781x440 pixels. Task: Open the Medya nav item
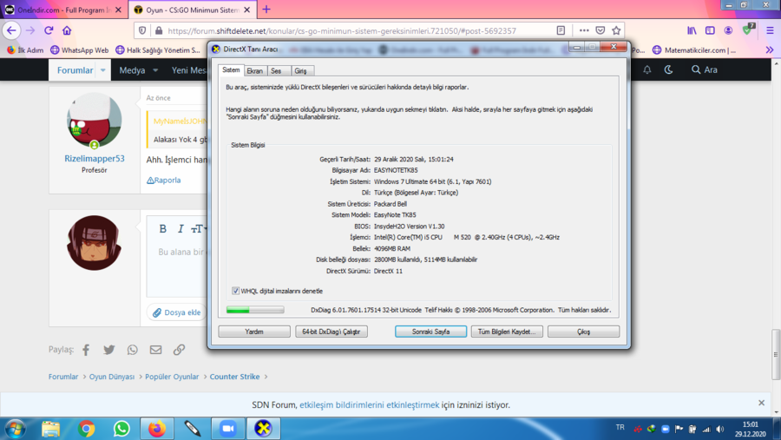[132, 70]
